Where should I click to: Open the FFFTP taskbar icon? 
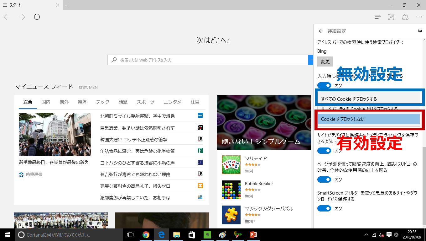click(x=238, y=235)
